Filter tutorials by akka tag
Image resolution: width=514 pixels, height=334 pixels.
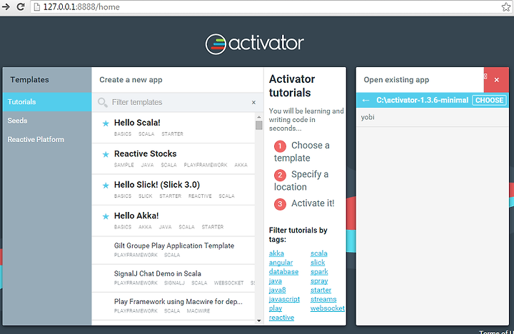point(276,253)
